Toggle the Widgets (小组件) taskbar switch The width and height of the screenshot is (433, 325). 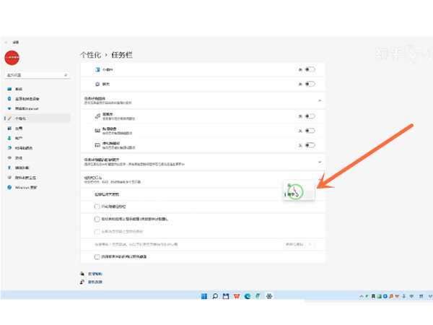(x=310, y=70)
